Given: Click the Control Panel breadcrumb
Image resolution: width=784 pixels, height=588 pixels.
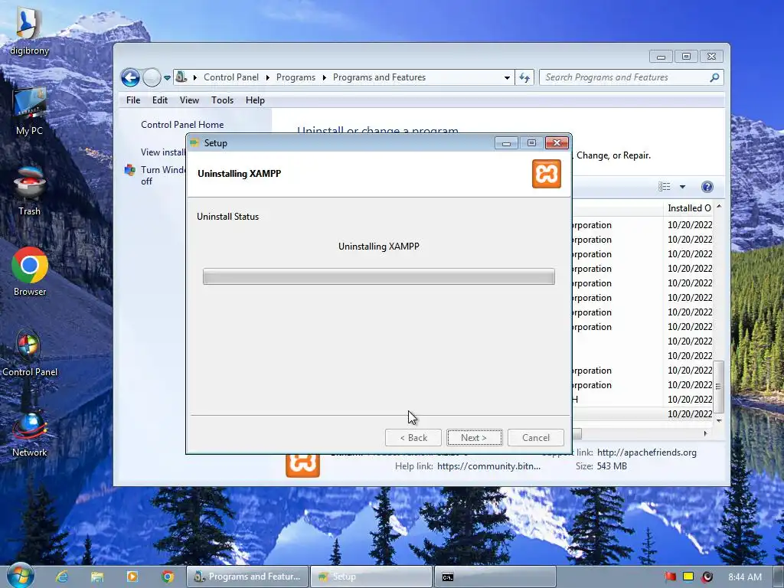Looking at the screenshot, I should coord(231,77).
